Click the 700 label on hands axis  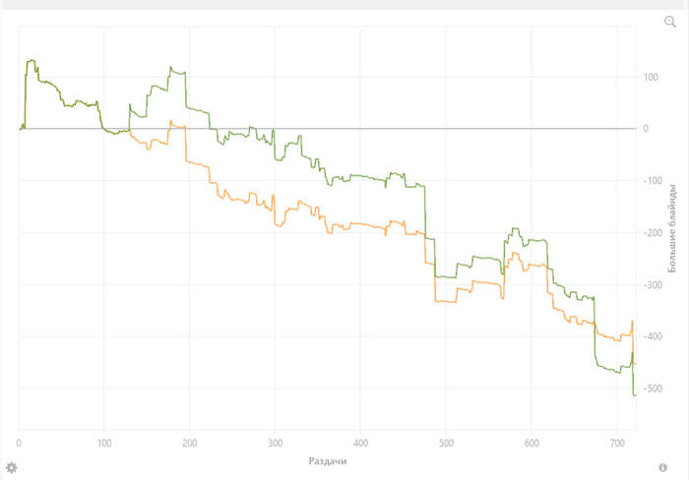(617, 443)
